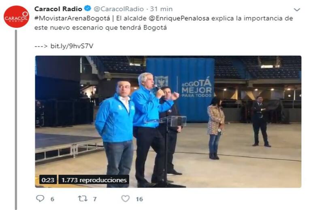Click the like count 16
The height and width of the screenshot is (210, 311).
139,199
